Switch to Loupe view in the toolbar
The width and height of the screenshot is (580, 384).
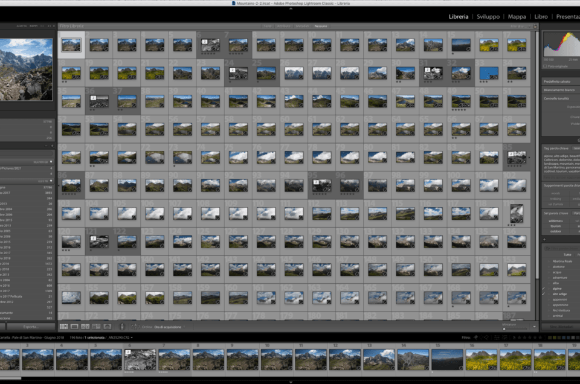74,327
